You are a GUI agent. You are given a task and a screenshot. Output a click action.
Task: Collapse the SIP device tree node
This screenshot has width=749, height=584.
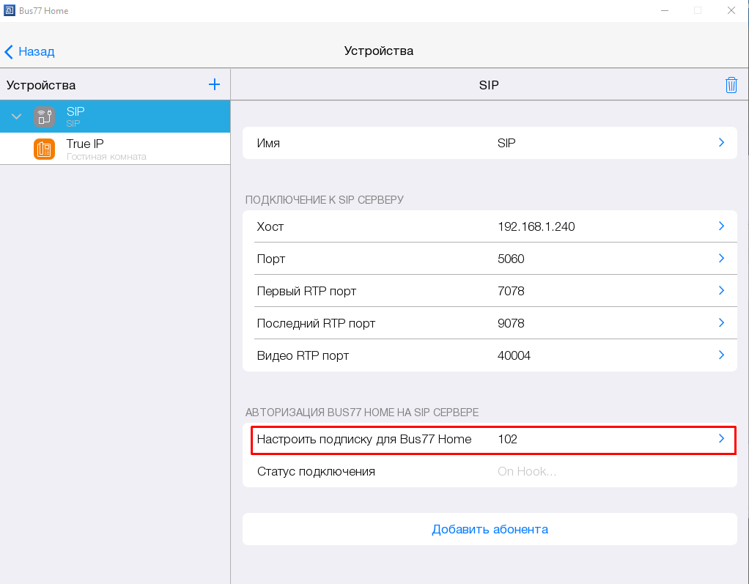17,117
